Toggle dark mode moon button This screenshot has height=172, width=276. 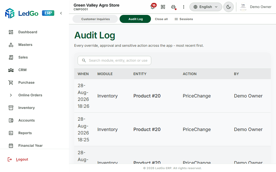click(x=229, y=7)
